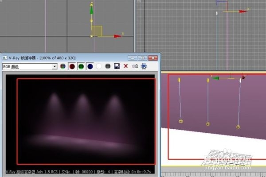
Task: Click duplicate to Max frame buffer icon
Action: tap(135, 66)
